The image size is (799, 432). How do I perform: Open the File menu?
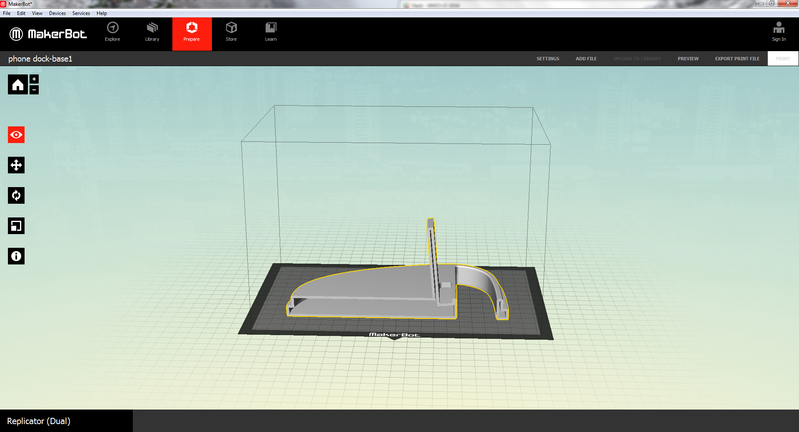[7, 13]
